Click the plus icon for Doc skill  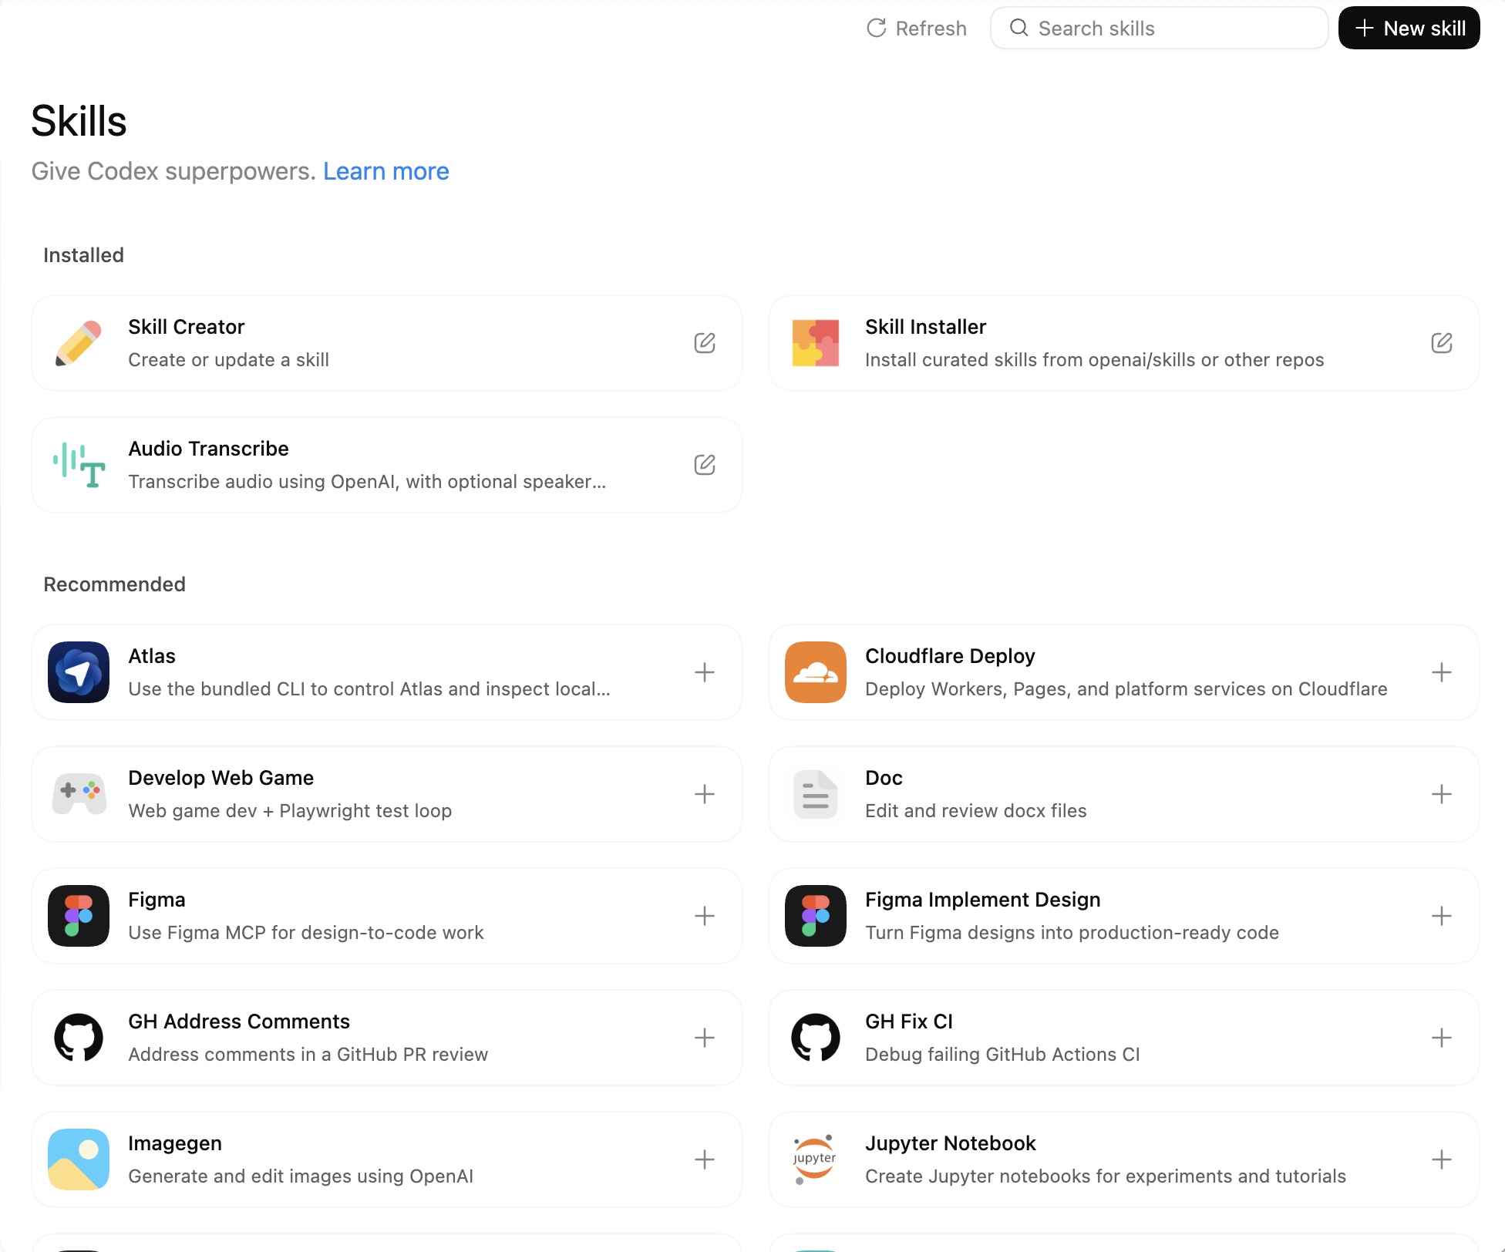[x=1441, y=794]
